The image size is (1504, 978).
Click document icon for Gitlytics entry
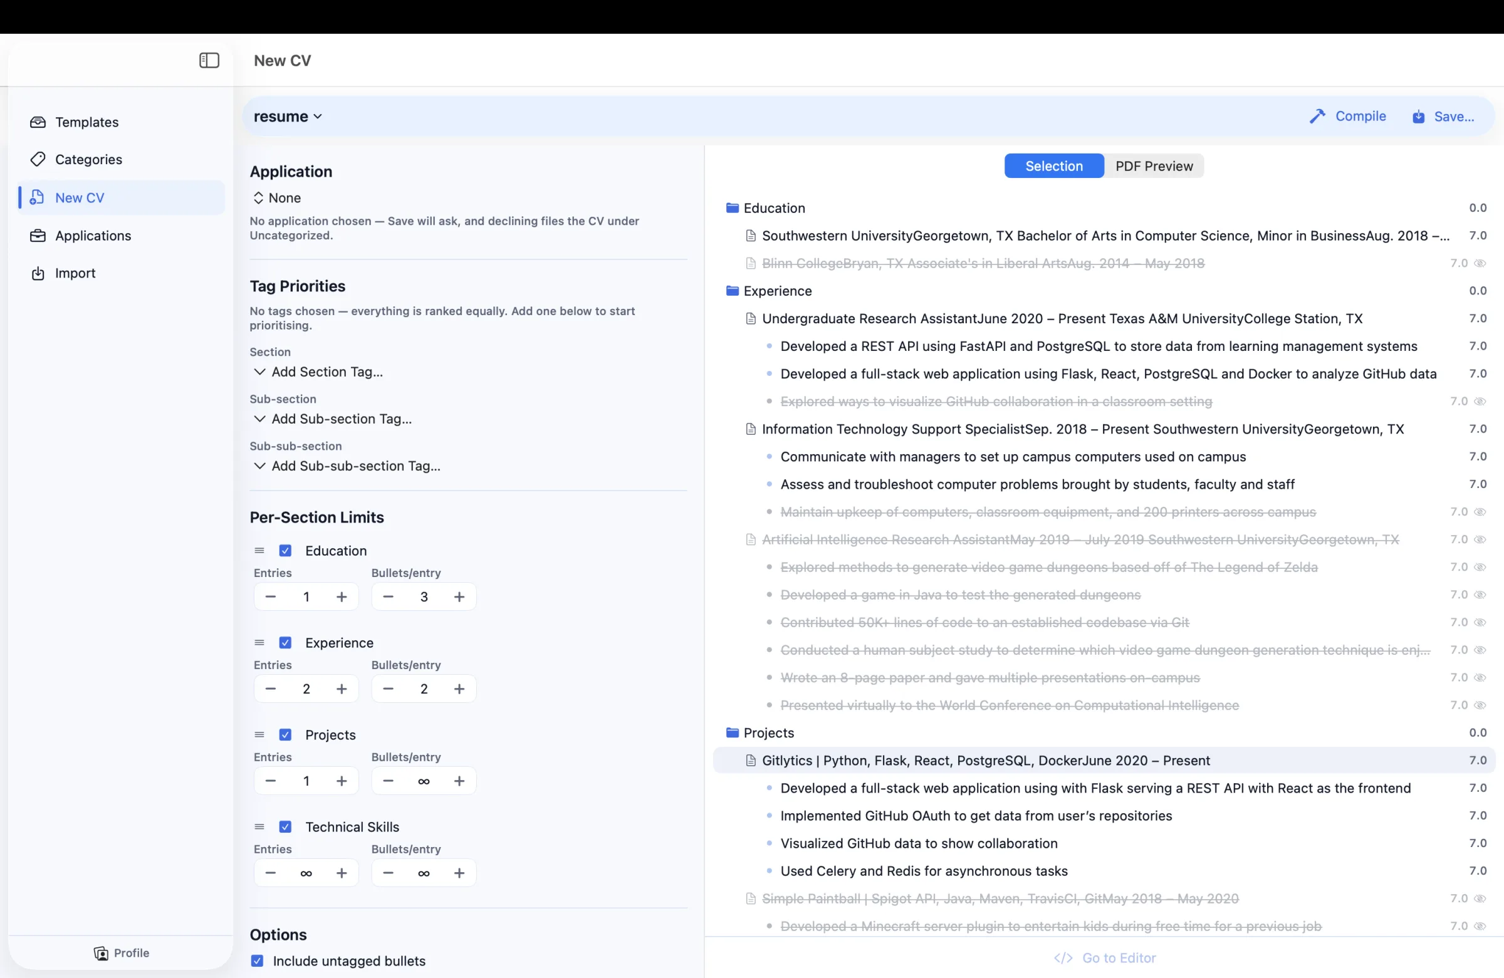751,761
